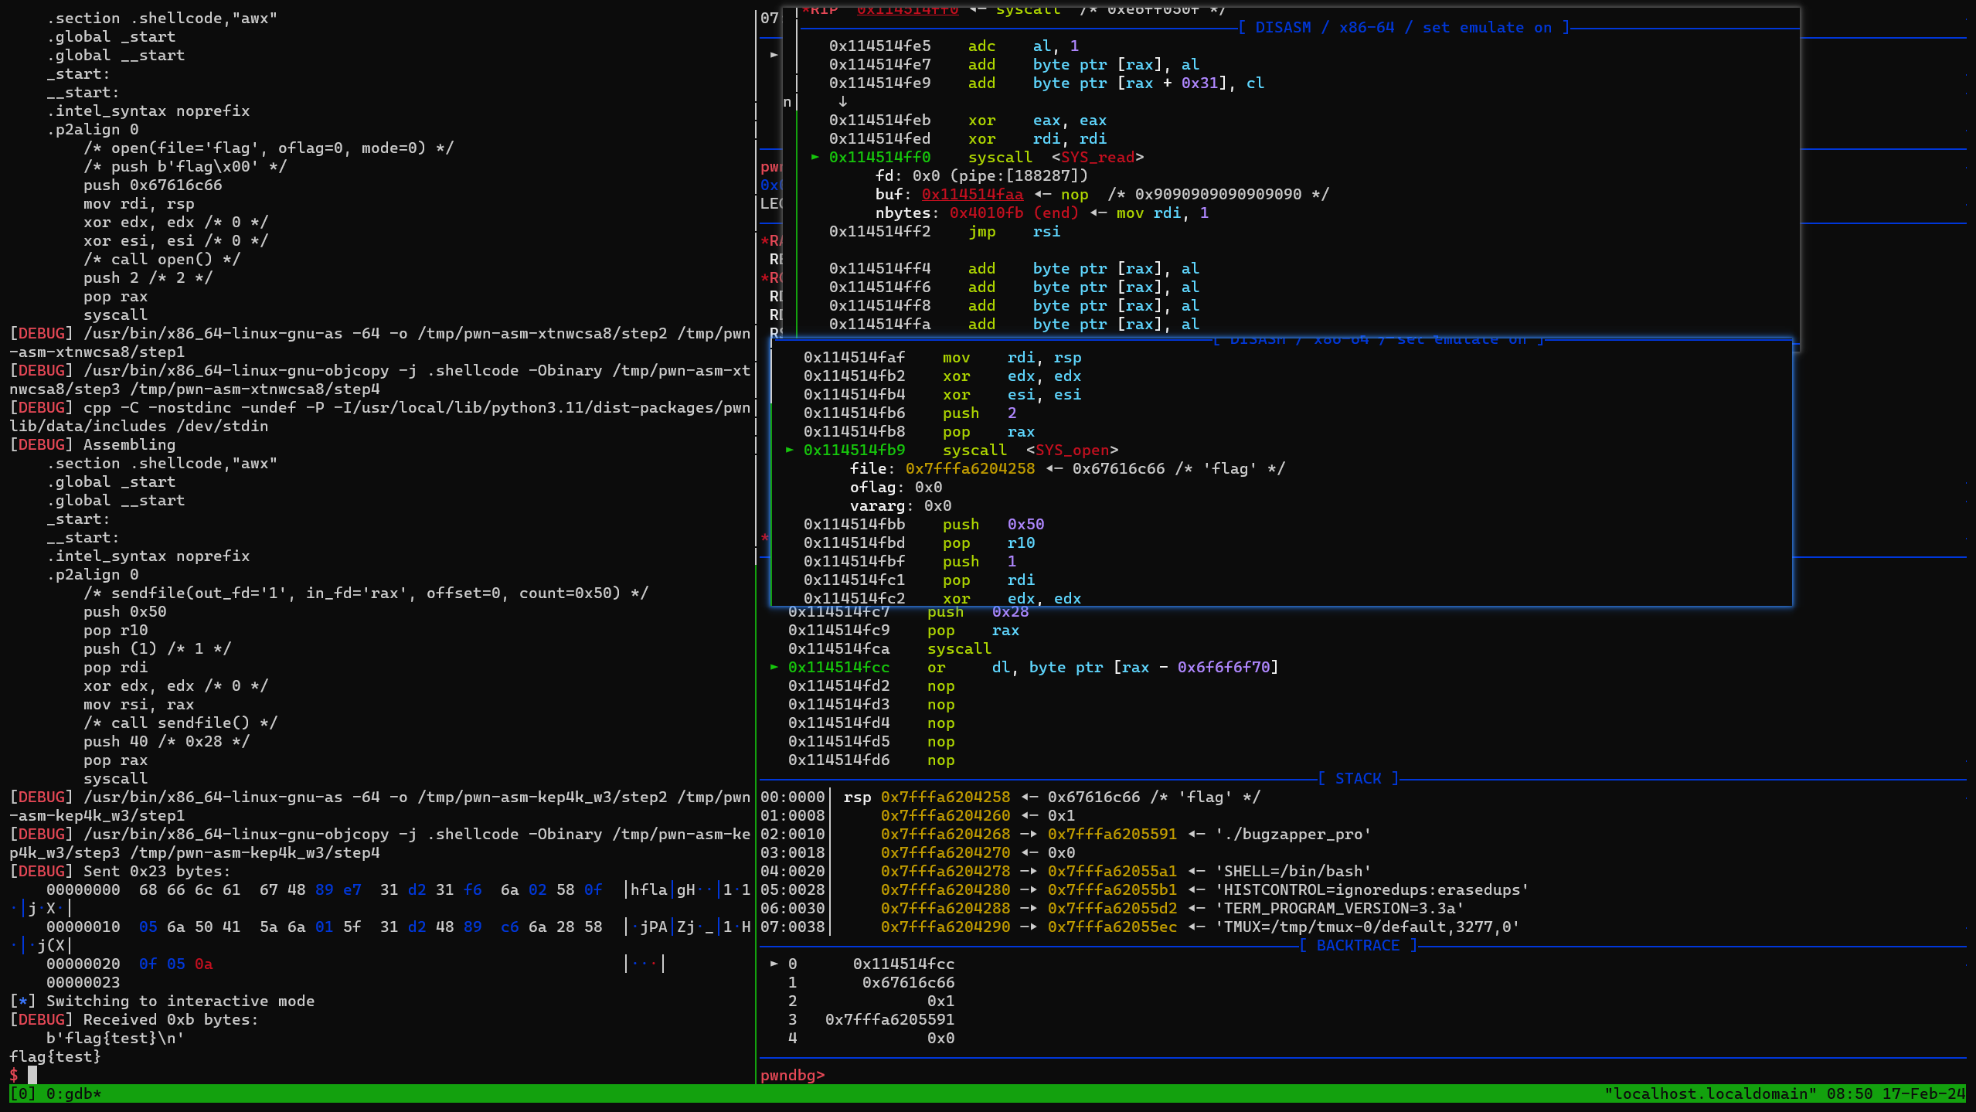
Task: Click backtrace frame 1 address 0x67616c66
Action: click(x=908, y=982)
